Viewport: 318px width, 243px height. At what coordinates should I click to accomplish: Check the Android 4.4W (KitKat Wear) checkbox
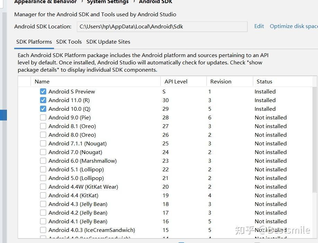click(43, 187)
